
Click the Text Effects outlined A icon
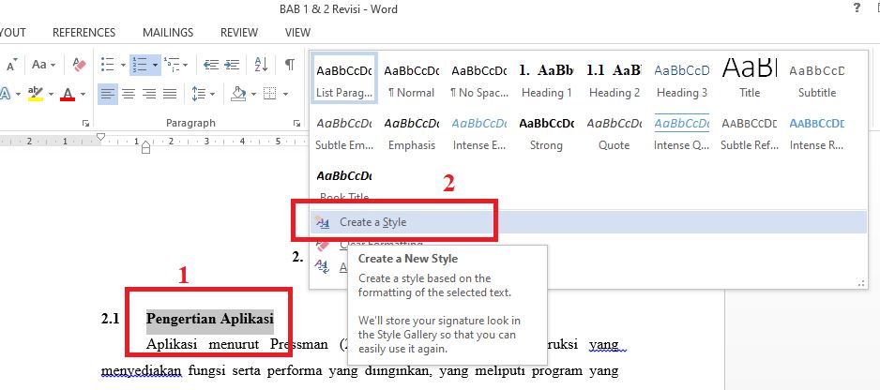pyautogui.click(x=6, y=93)
